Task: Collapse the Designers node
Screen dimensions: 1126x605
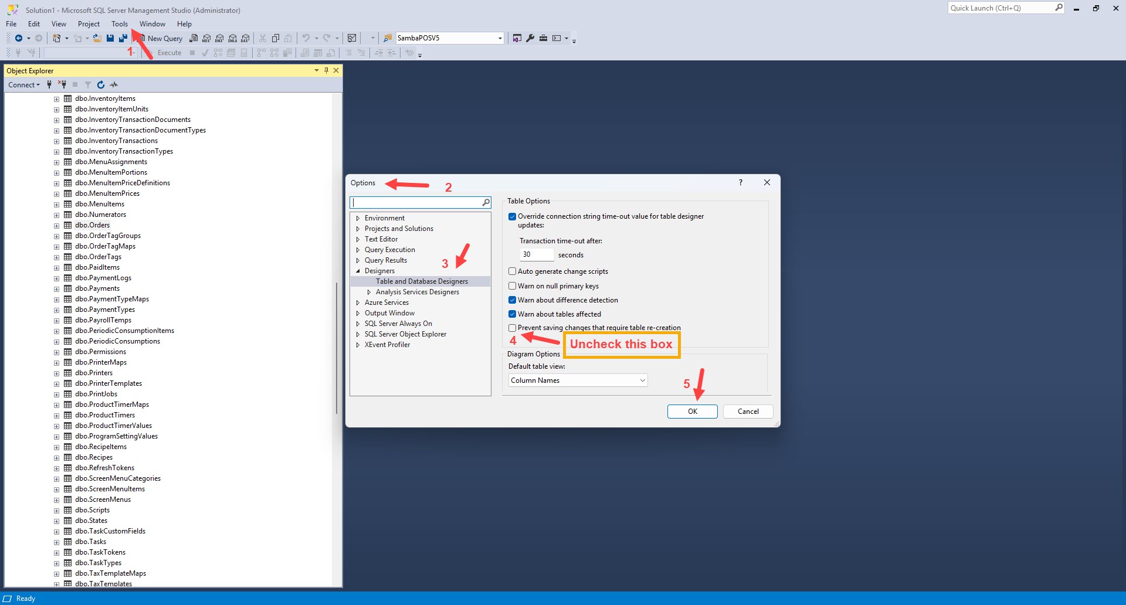Action: pyautogui.click(x=358, y=271)
